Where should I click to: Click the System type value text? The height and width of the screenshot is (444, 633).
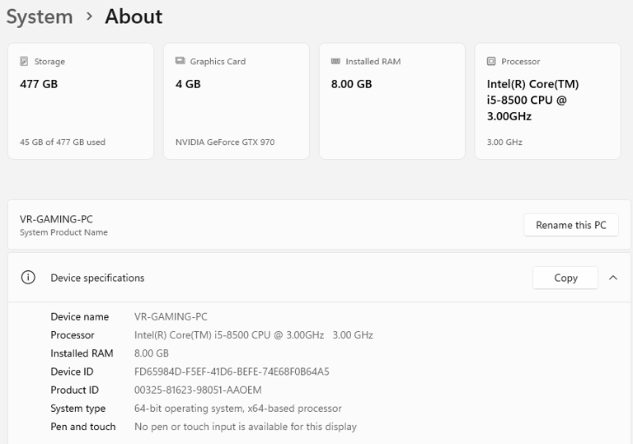point(237,408)
